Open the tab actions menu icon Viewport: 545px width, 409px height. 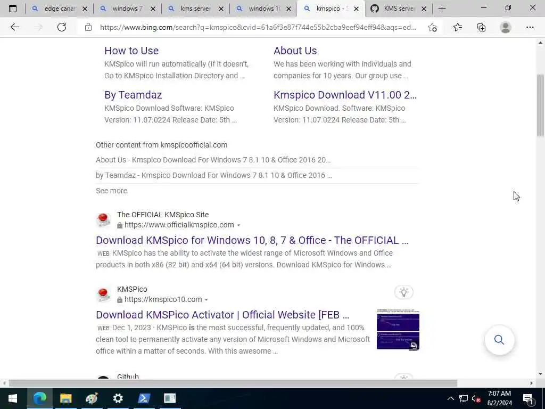coord(13,9)
